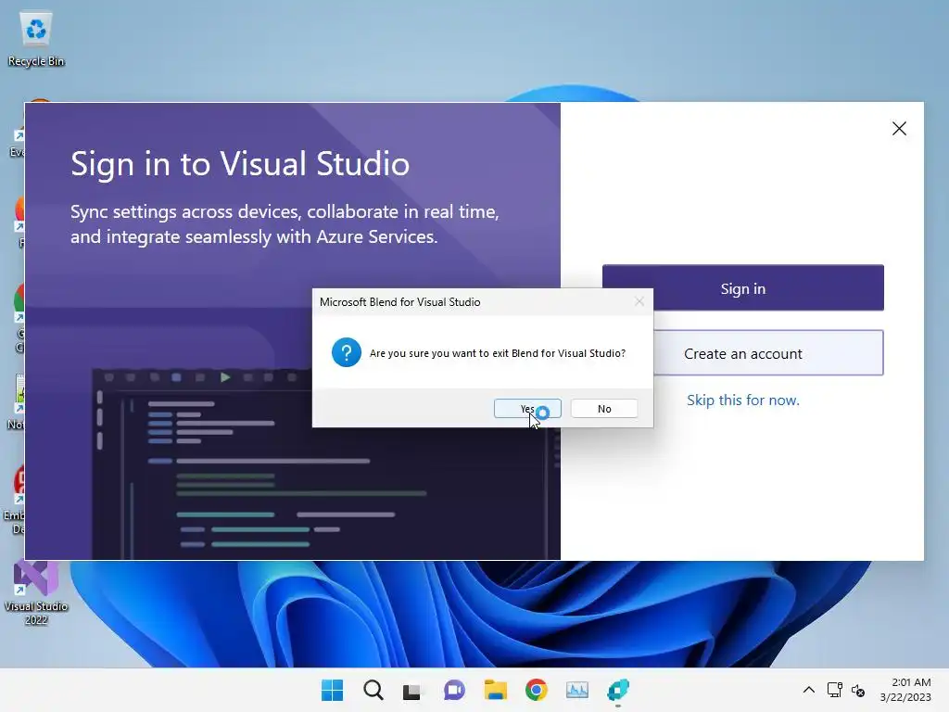Open taskbar Search

(373, 690)
